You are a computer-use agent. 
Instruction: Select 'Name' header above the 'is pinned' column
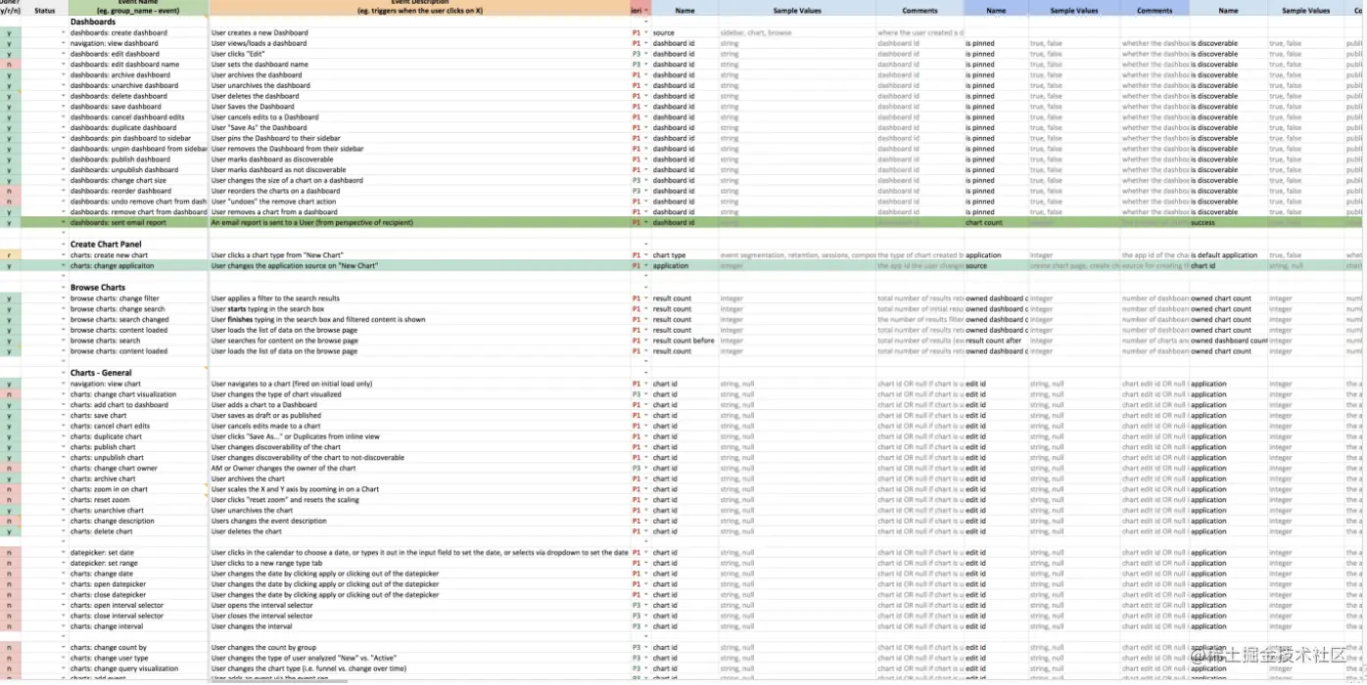[996, 10]
